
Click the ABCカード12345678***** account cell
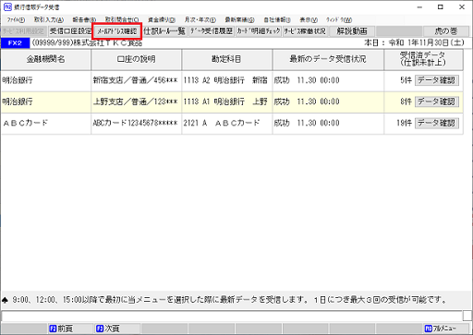[x=136, y=123]
